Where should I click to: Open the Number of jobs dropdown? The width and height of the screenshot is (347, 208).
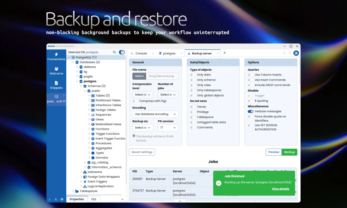coord(168,95)
